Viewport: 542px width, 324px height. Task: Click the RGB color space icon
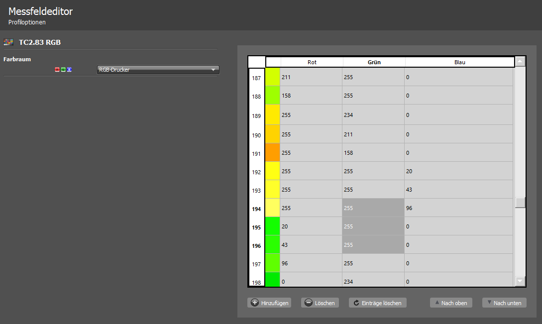63,70
